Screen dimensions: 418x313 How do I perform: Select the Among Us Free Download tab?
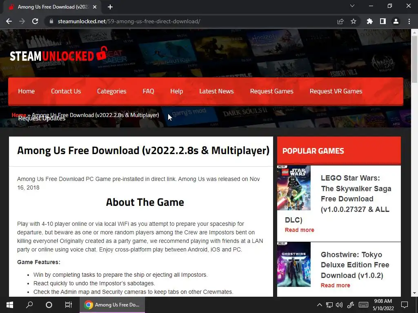pyautogui.click(x=53, y=7)
